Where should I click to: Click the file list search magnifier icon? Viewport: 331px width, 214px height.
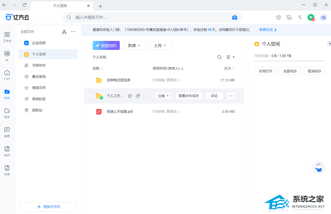[x=219, y=57]
